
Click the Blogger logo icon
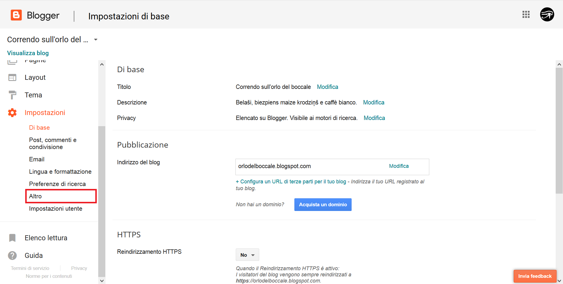(x=16, y=15)
